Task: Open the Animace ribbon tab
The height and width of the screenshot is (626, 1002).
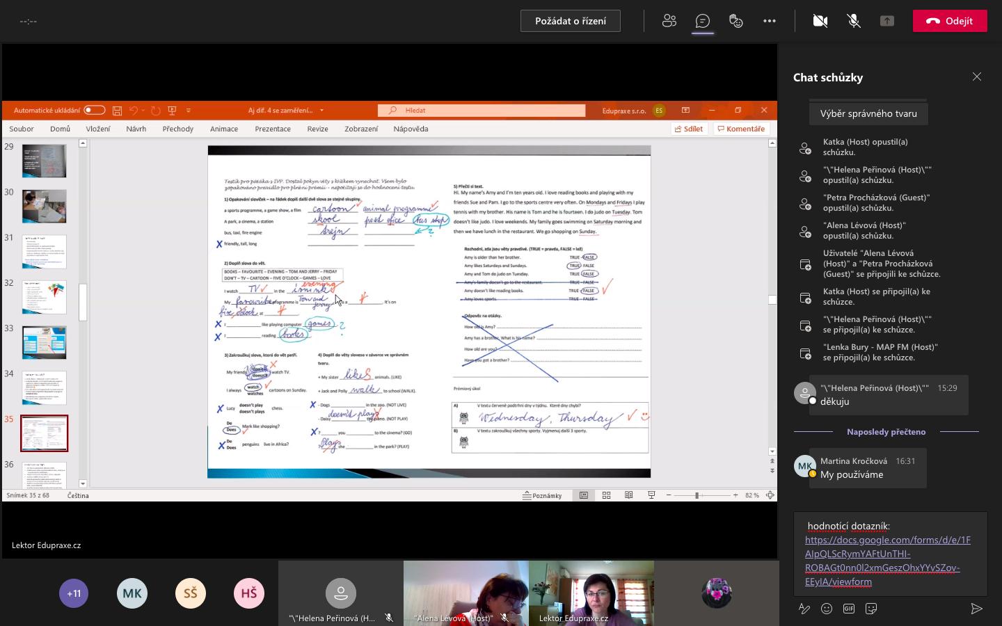Action: (224, 129)
